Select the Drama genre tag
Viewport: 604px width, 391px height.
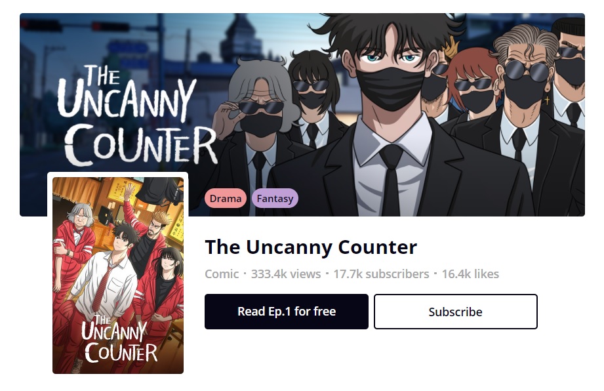pos(226,198)
